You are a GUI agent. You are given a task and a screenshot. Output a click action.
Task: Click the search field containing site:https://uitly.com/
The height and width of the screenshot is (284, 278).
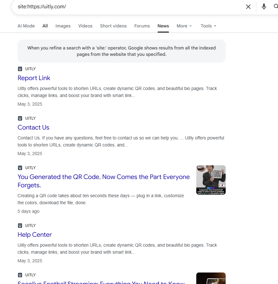click(127, 7)
